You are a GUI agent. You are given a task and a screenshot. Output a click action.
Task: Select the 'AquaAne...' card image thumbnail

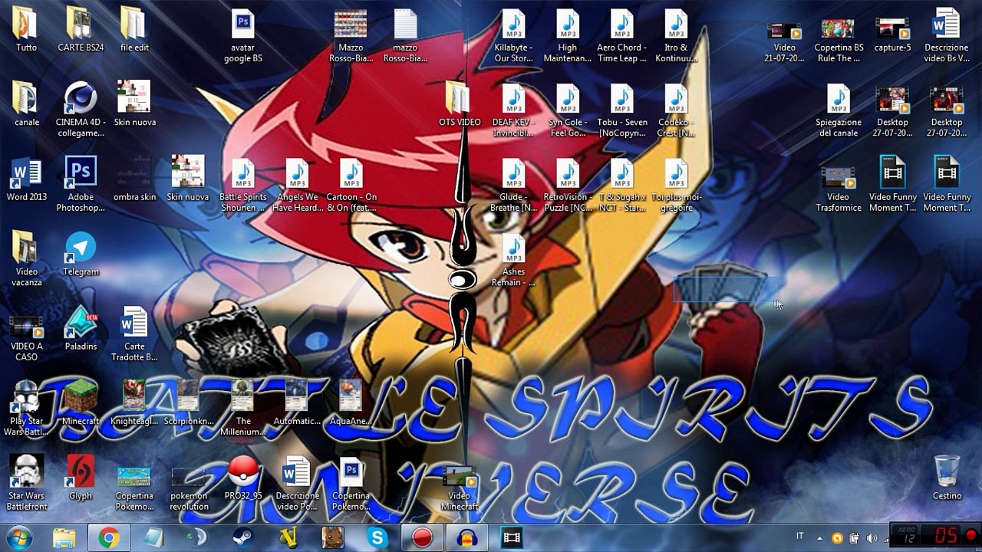[351, 396]
